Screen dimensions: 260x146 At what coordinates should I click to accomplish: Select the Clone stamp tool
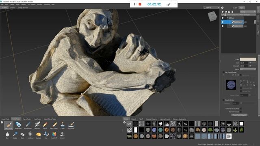(x=63, y=125)
